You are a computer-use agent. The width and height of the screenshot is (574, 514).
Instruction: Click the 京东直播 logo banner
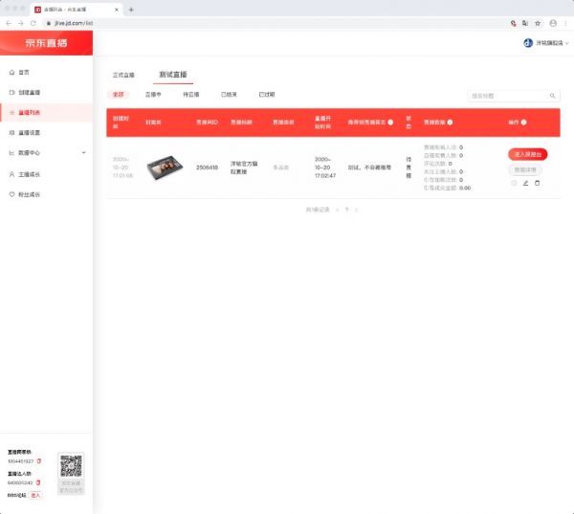pos(46,43)
